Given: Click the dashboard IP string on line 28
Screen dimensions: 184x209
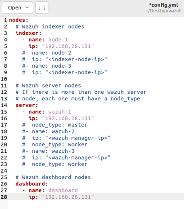Looking at the screenshot, I should [x=68, y=197].
